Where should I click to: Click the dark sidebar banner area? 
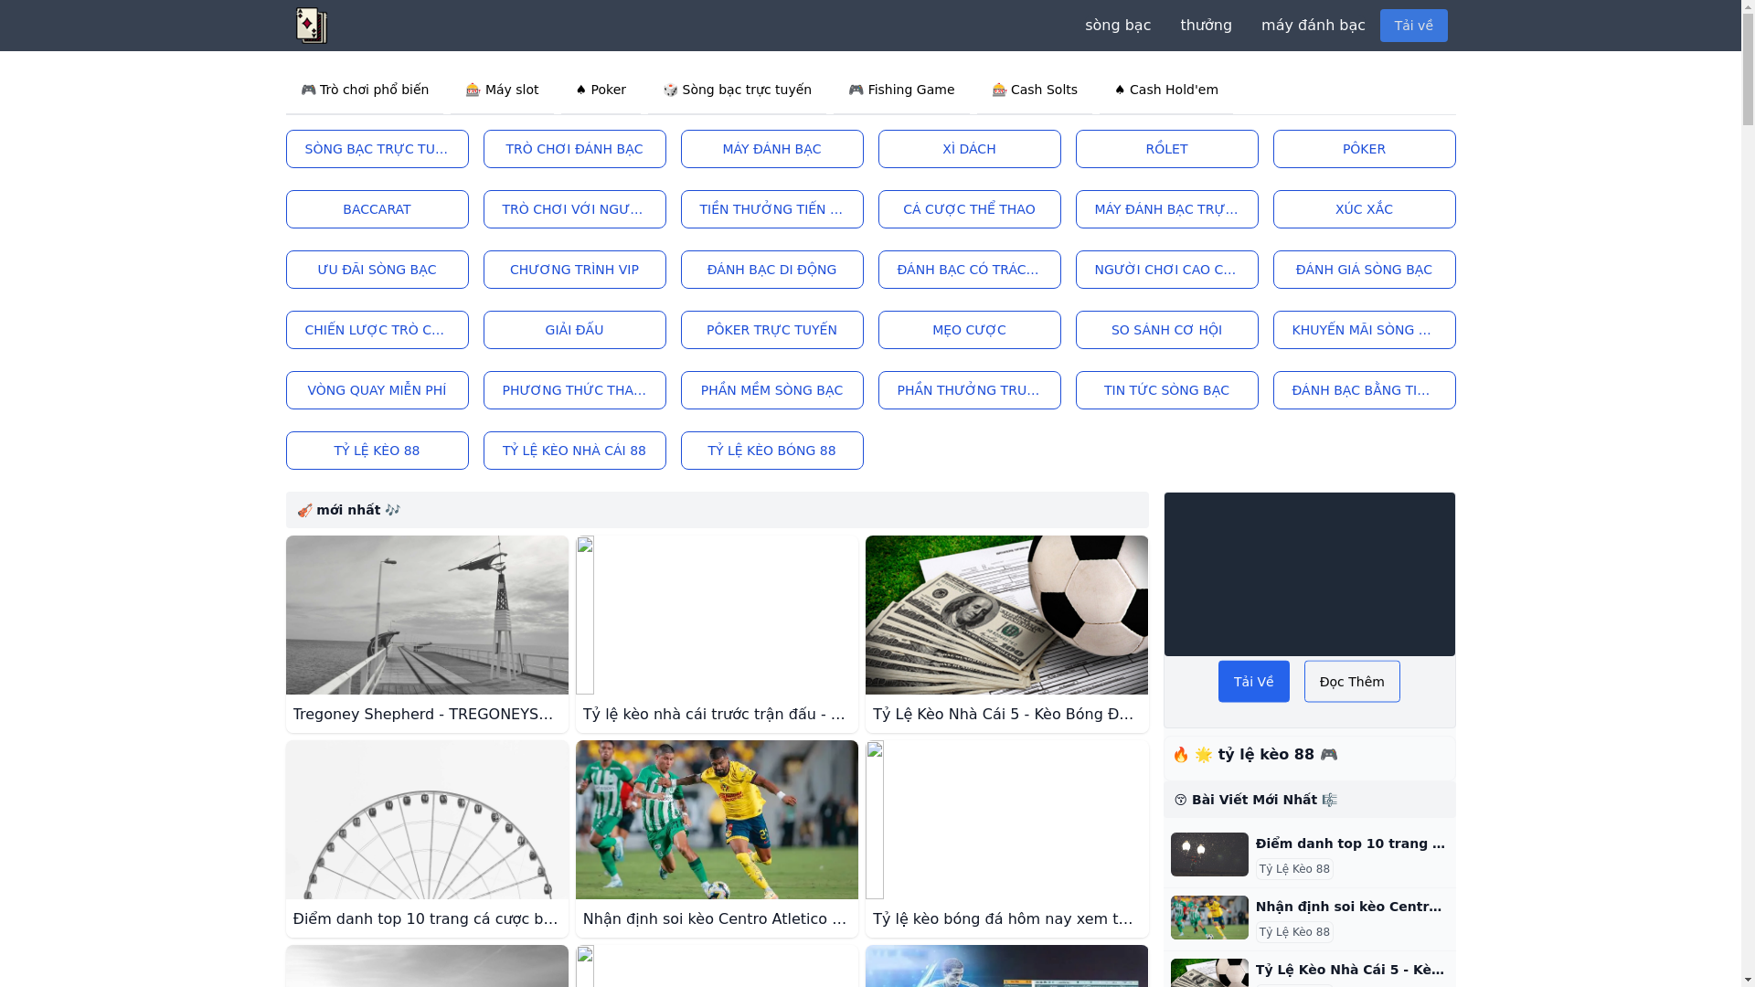click(x=1309, y=574)
